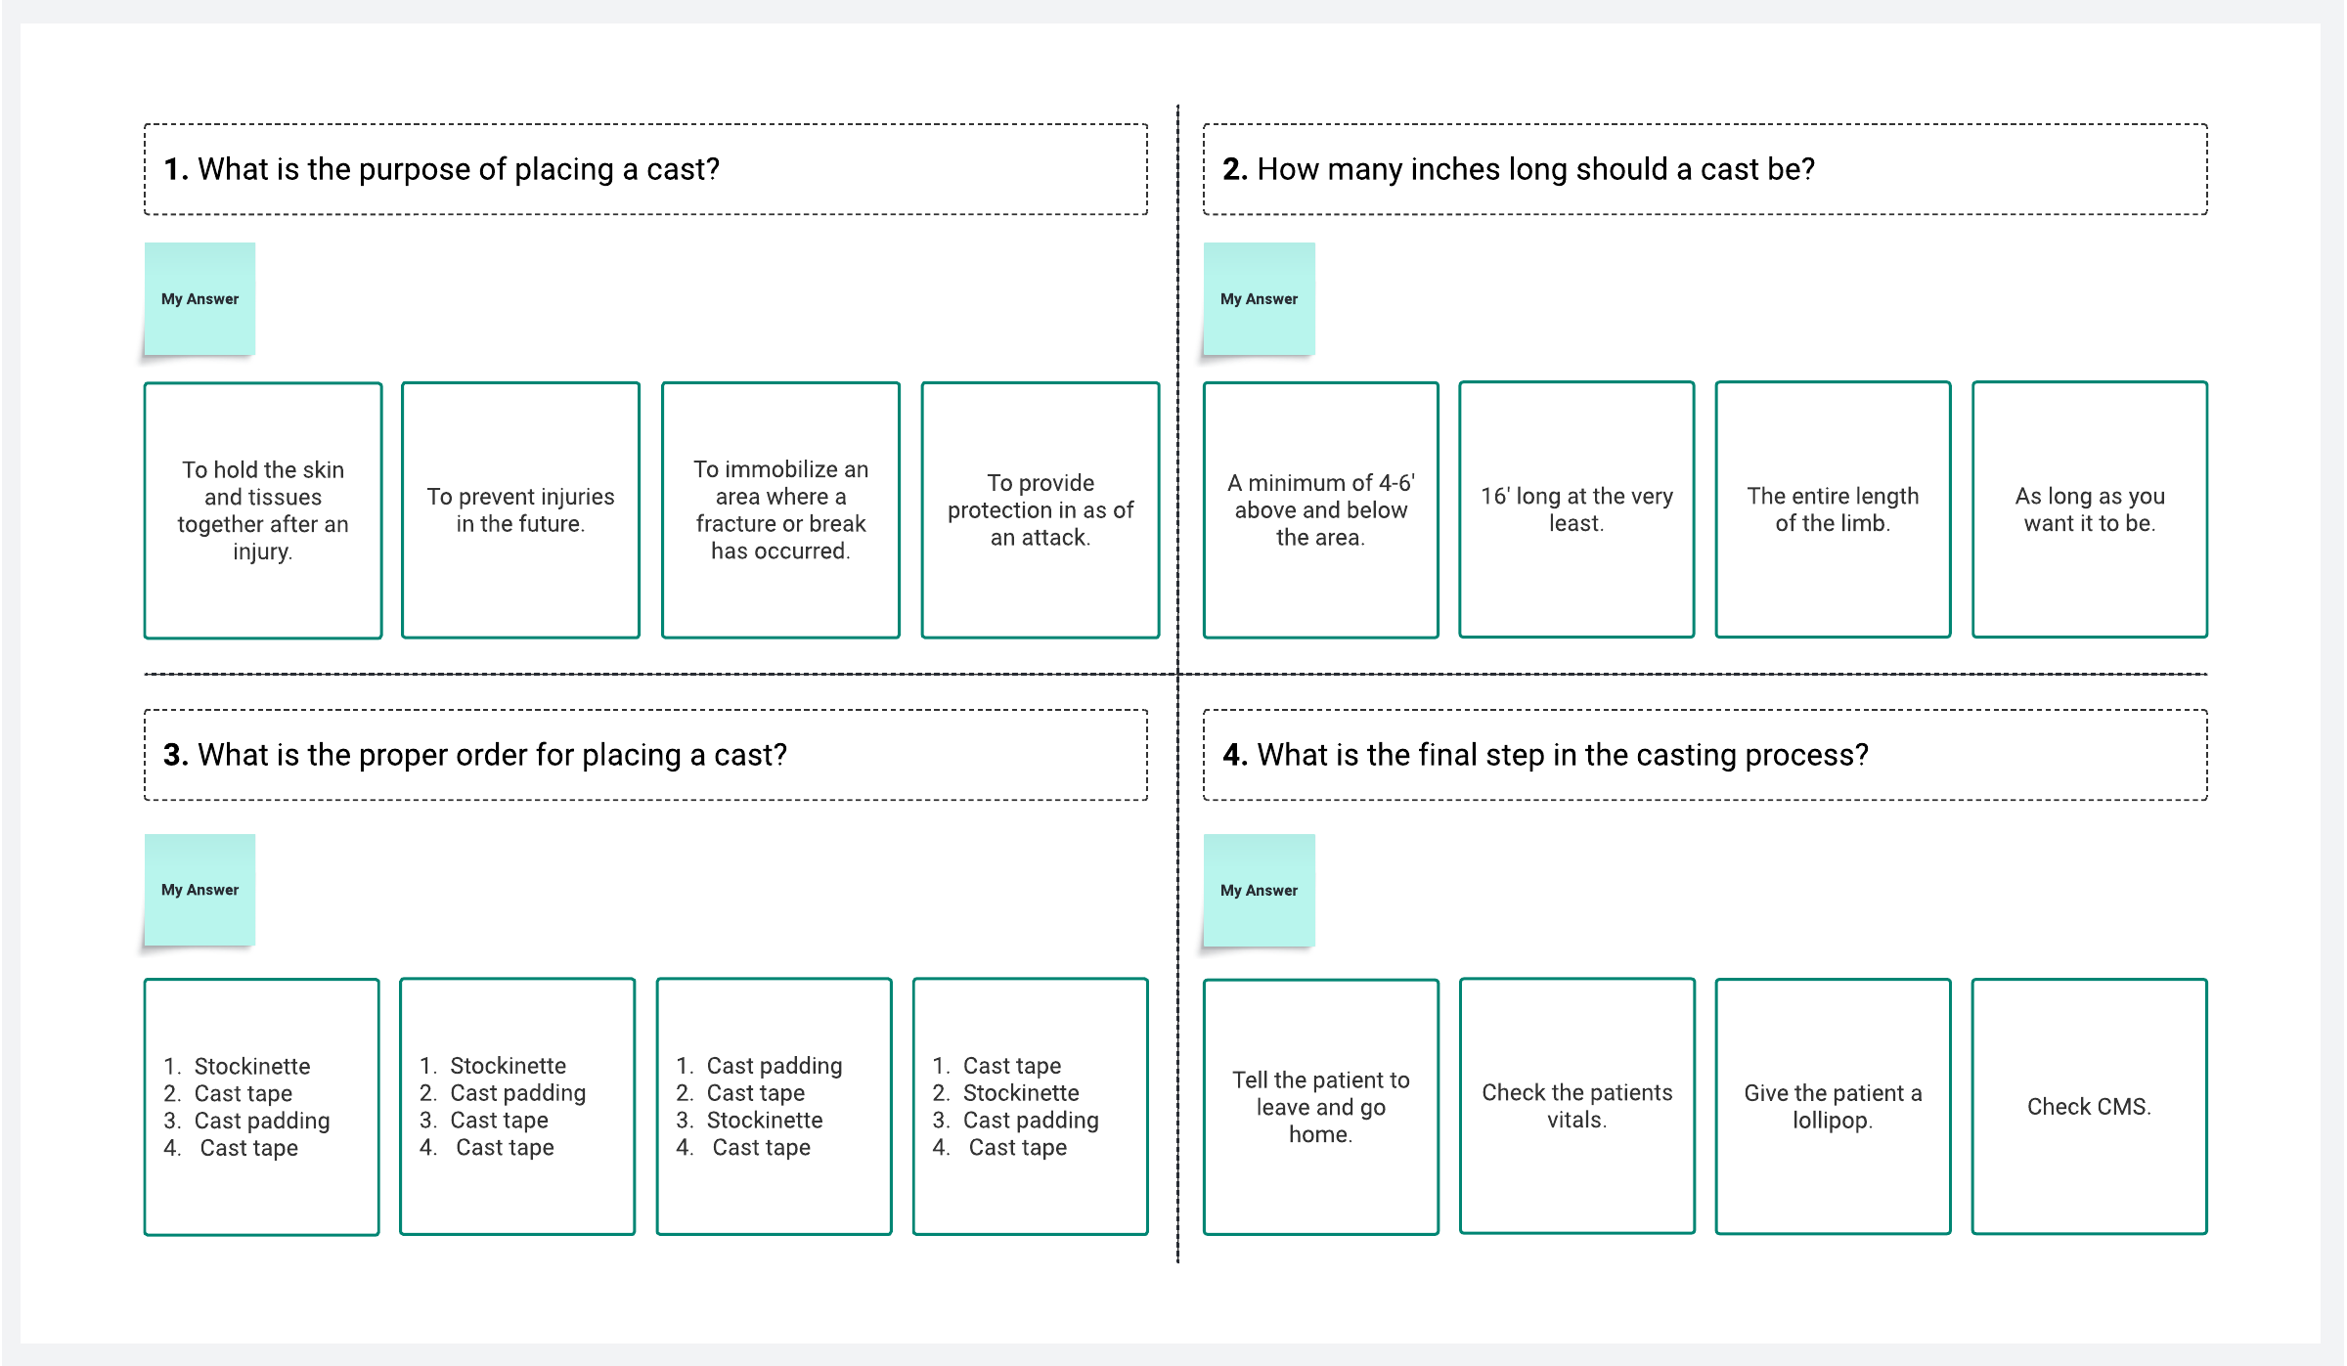2347x1366 pixels.
Task: Pick the 'To provide protection' answer card
Action: click(x=1041, y=510)
